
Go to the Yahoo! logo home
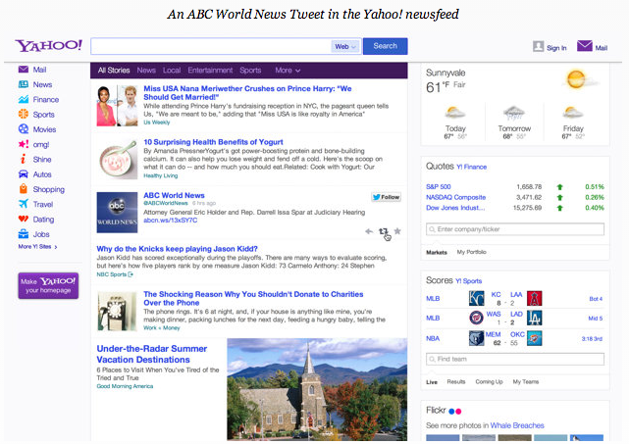click(x=48, y=45)
